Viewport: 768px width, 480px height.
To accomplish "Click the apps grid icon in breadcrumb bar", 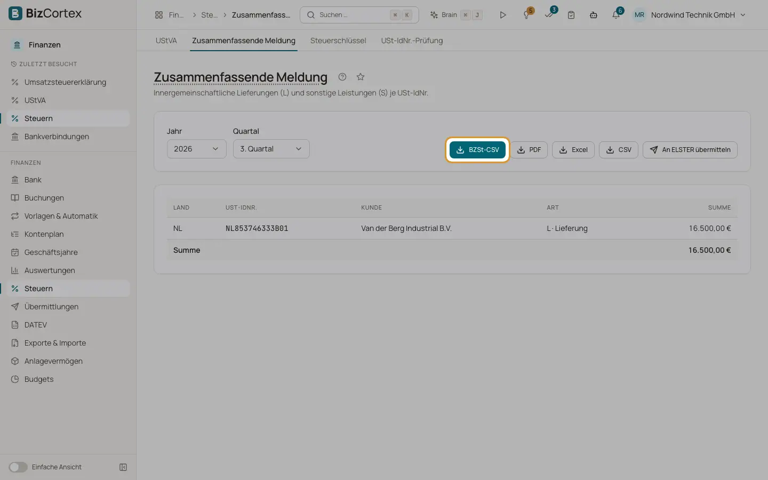I will pos(159,15).
